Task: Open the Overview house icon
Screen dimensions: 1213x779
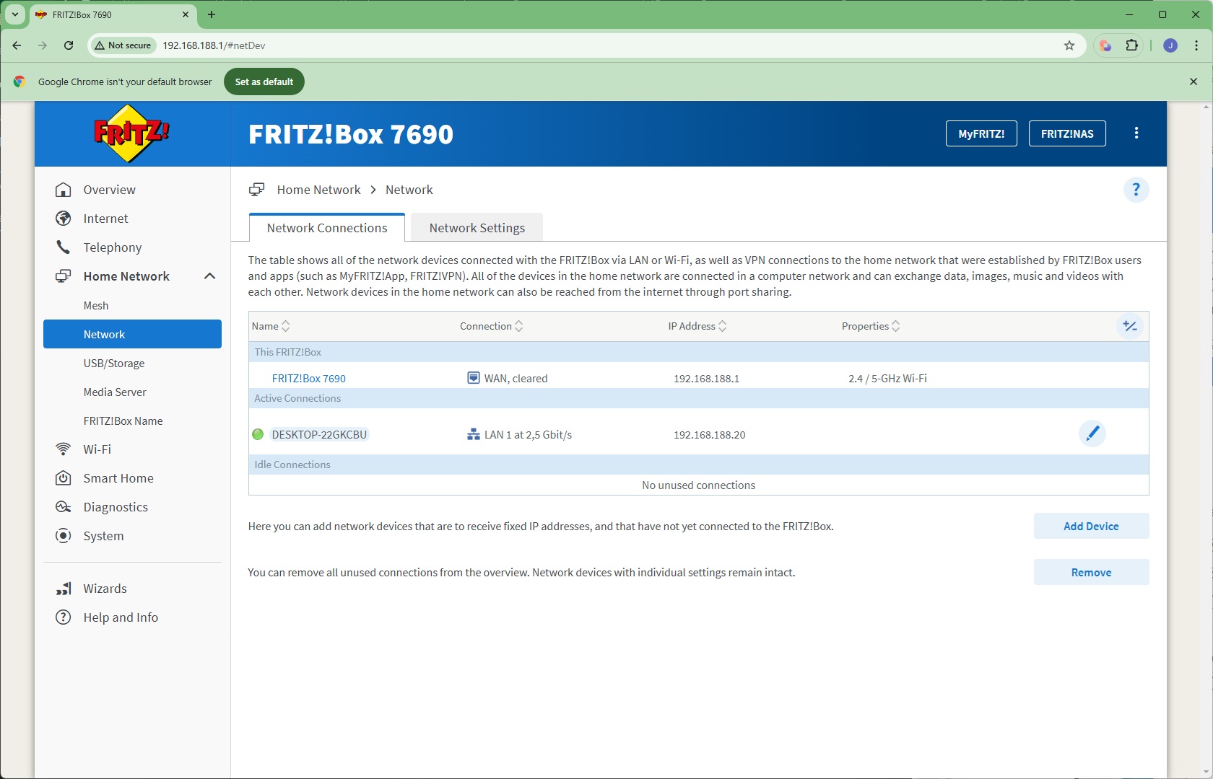Action: pyautogui.click(x=64, y=190)
